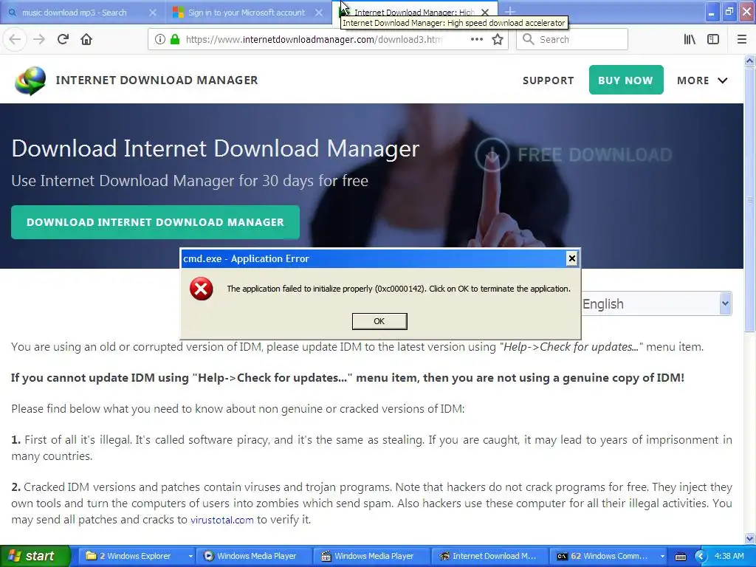
Task: Switch to first Windows Media Player taskbar item
Action: 254,556
